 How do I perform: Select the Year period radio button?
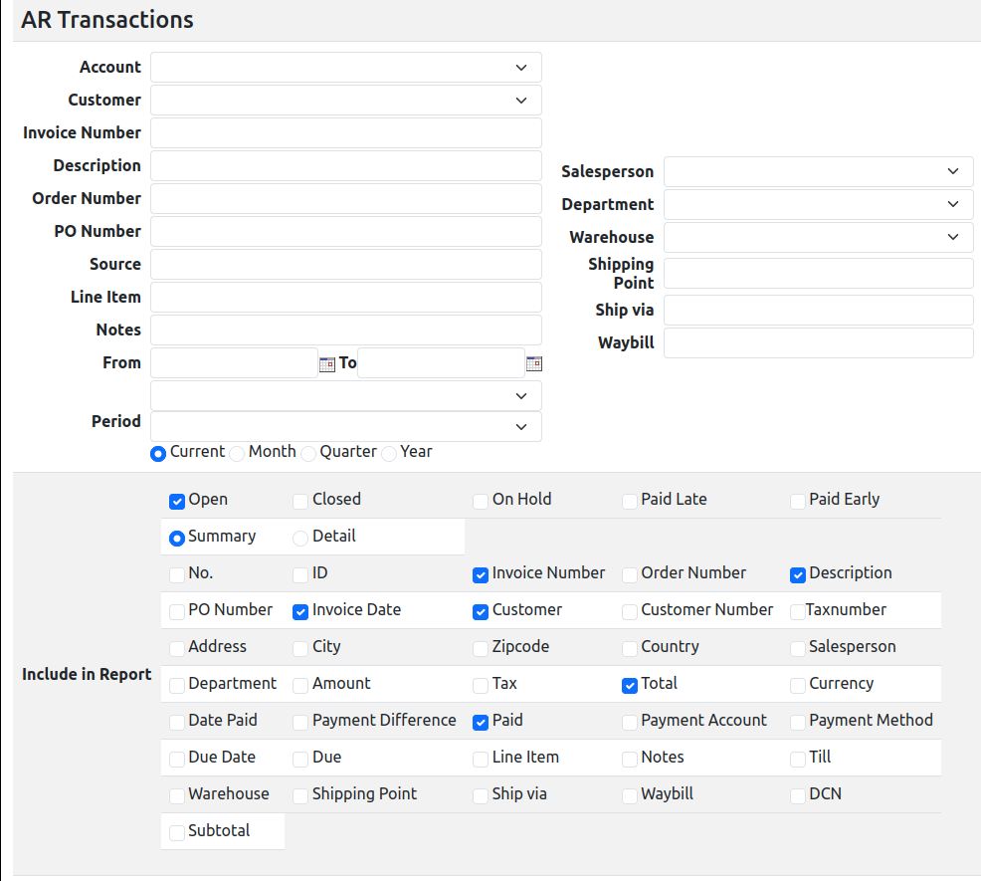(389, 453)
